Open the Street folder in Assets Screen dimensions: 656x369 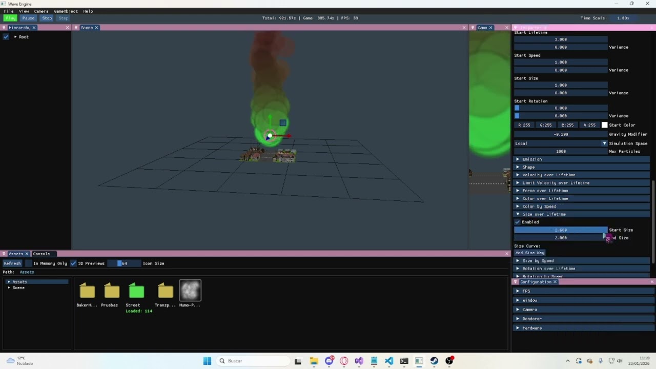tap(136, 291)
